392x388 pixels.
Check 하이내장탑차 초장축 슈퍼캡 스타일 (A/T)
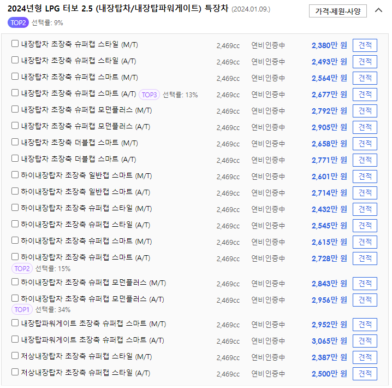click(15, 224)
